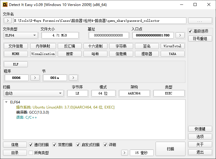Uncheck the 深度扫描 option

(54, 145)
